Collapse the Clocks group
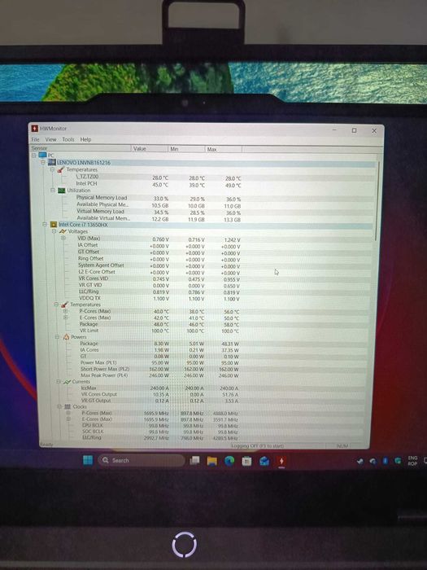 [59, 407]
